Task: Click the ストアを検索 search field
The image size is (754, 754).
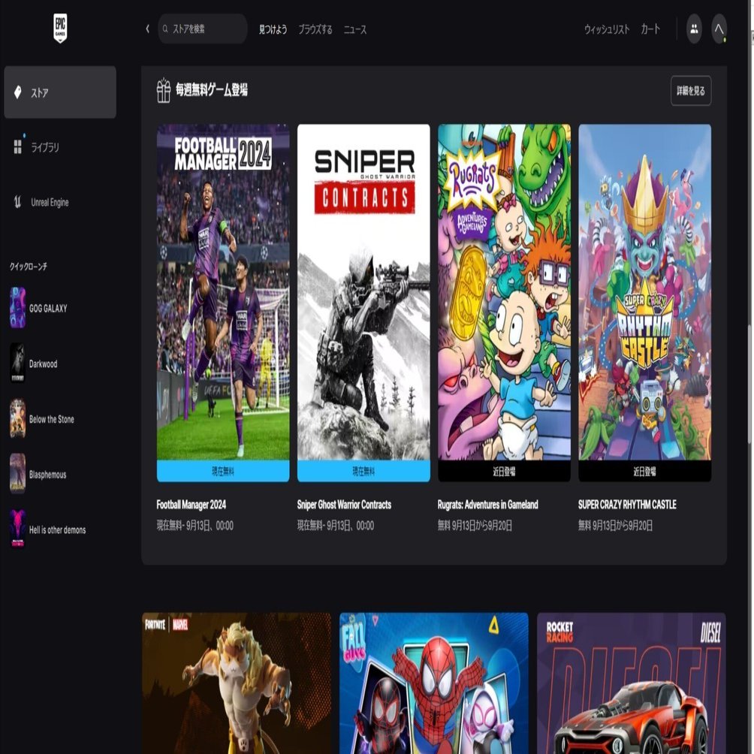Action: click(201, 29)
